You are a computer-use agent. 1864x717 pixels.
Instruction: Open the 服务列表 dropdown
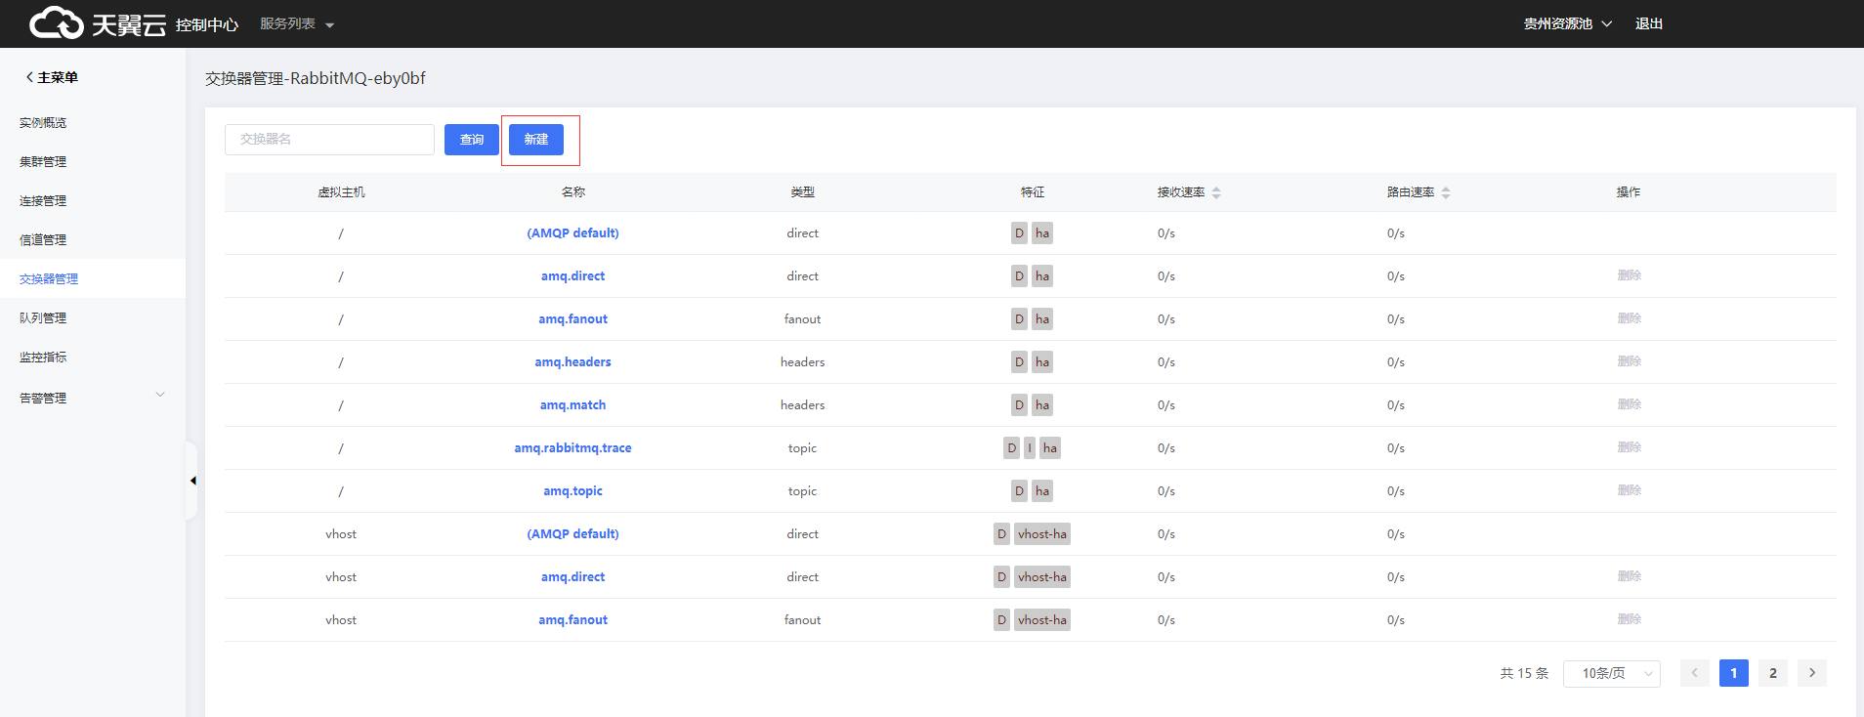click(297, 24)
